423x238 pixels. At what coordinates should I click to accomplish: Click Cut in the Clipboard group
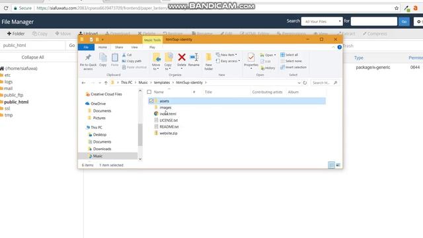tap(127, 55)
